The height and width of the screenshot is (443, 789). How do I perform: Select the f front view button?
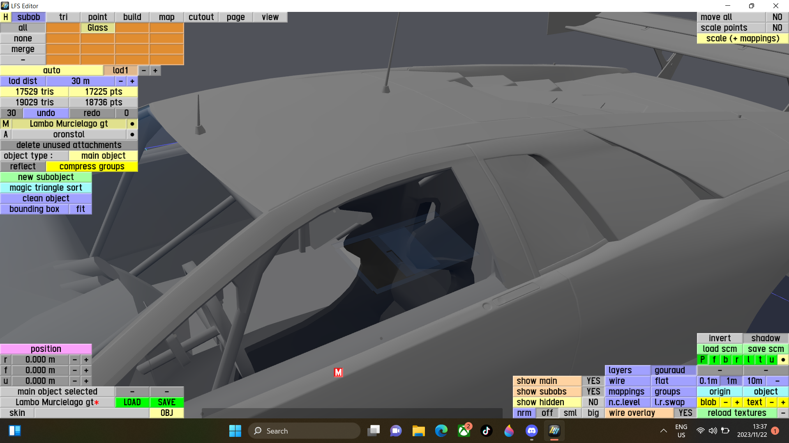(714, 360)
